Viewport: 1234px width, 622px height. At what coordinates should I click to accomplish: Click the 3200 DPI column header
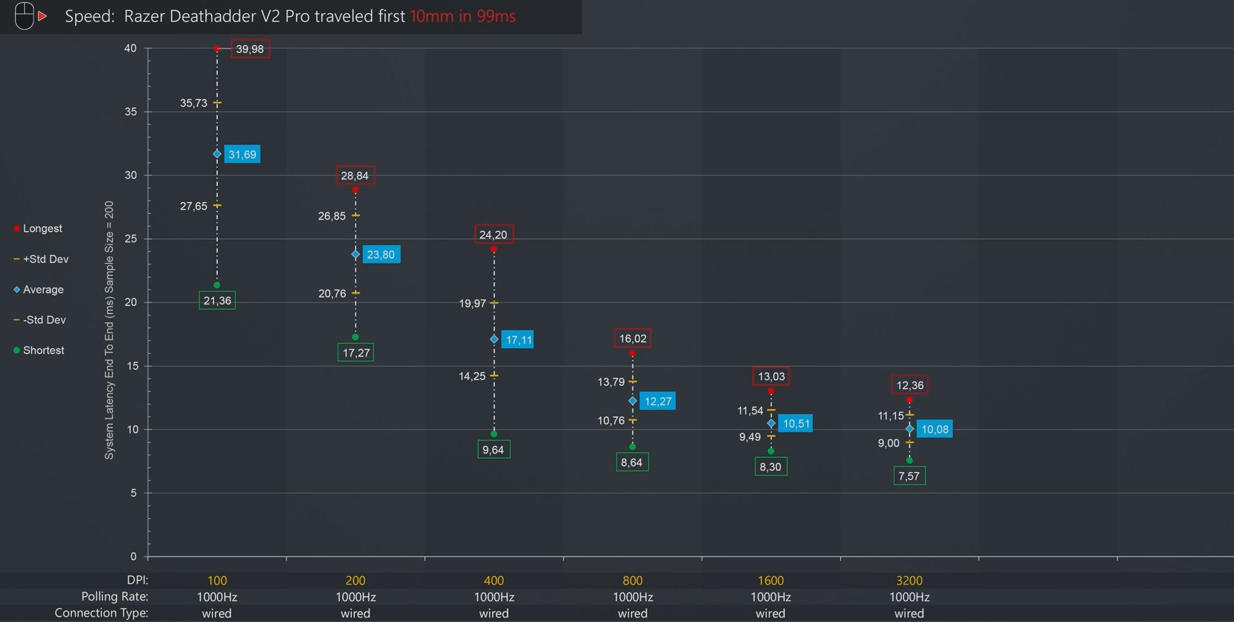tap(909, 580)
